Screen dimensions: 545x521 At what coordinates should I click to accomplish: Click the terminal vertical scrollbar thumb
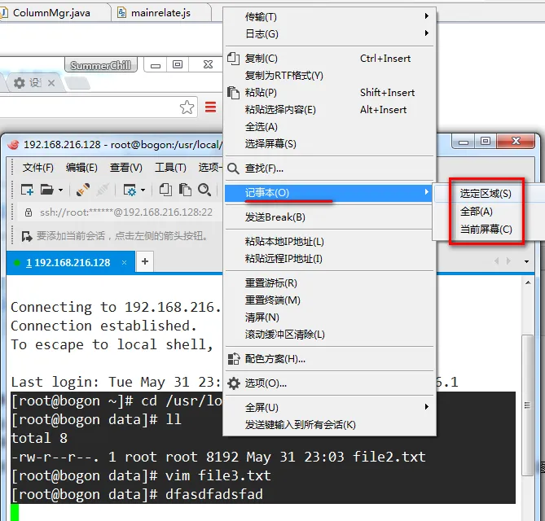click(528, 405)
